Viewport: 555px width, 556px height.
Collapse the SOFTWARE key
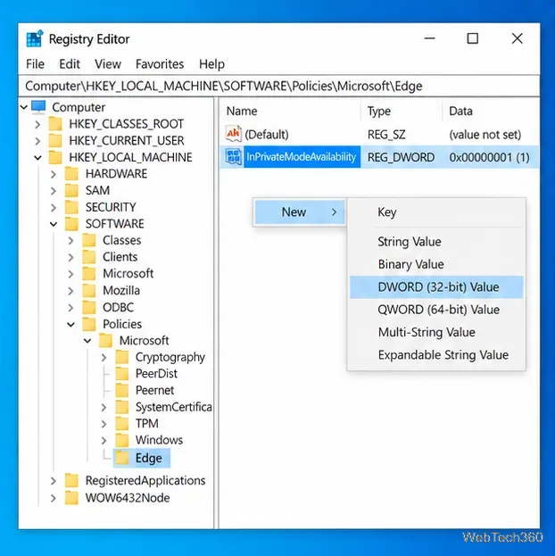(54, 224)
